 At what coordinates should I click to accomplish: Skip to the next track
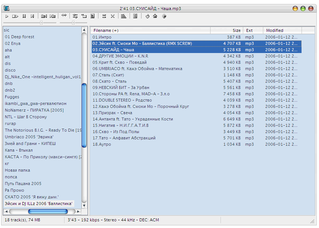tap(32, 16)
